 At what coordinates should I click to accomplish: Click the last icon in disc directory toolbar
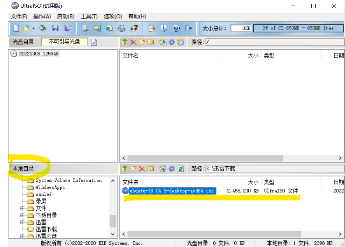tap(180, 42)
